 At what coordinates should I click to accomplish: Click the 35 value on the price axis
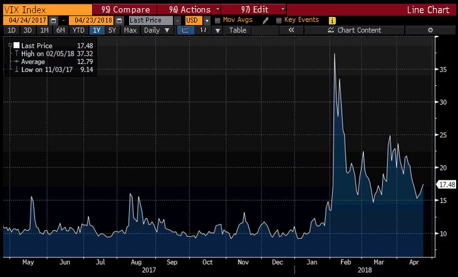coord(443,70)
